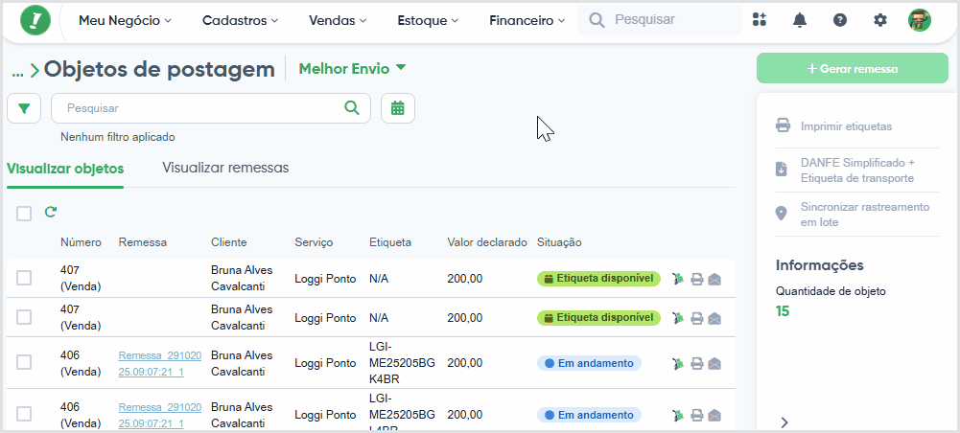Open the settings gear icon

(x=879, y=20)
